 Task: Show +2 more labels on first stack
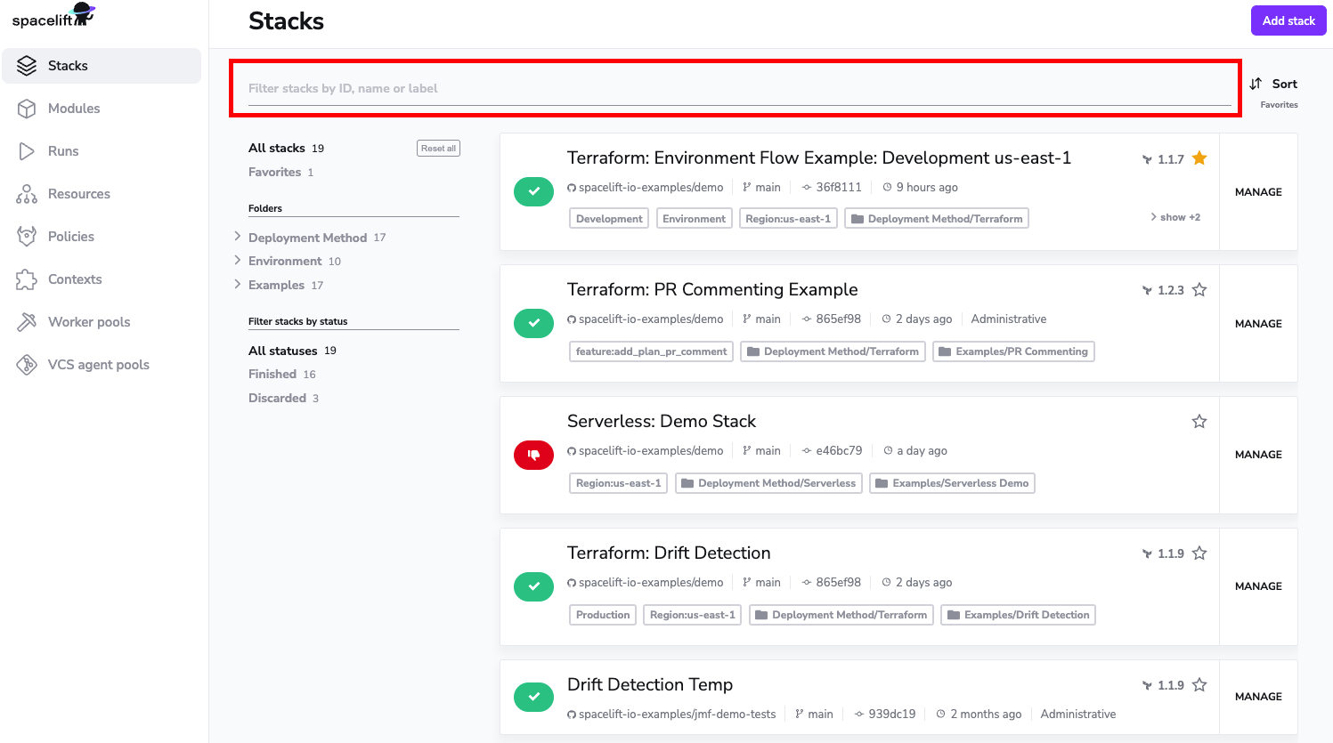tap(1175, 217)
